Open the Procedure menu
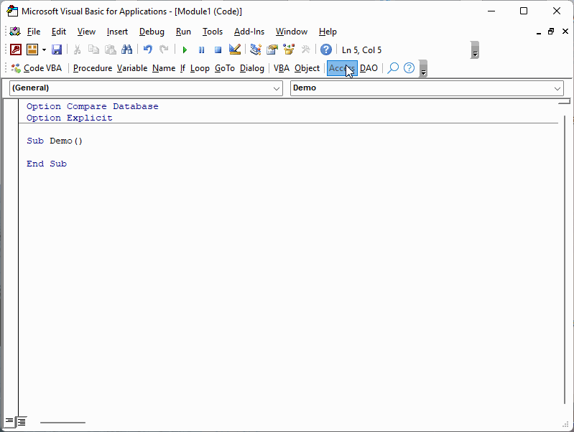This screenshot has height=432, width=574. pos(93,68)
